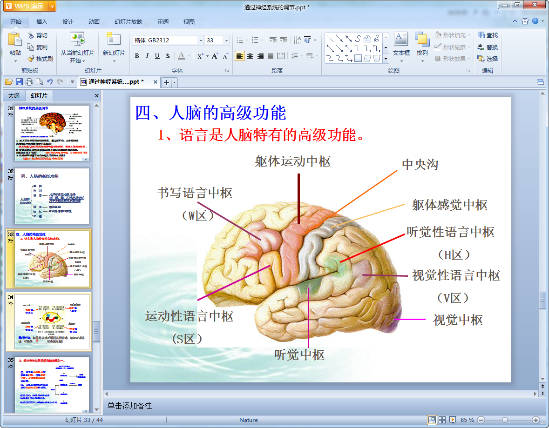Save the presentation with disk icon

pyautogui.click(x=19, y=82)
